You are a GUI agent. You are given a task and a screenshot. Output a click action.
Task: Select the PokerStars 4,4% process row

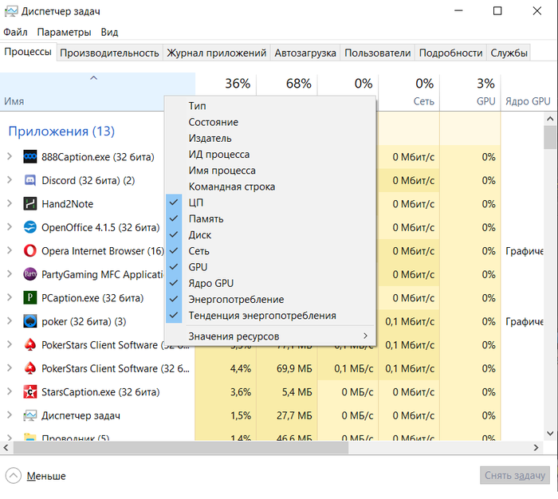(x=250, y=368)
